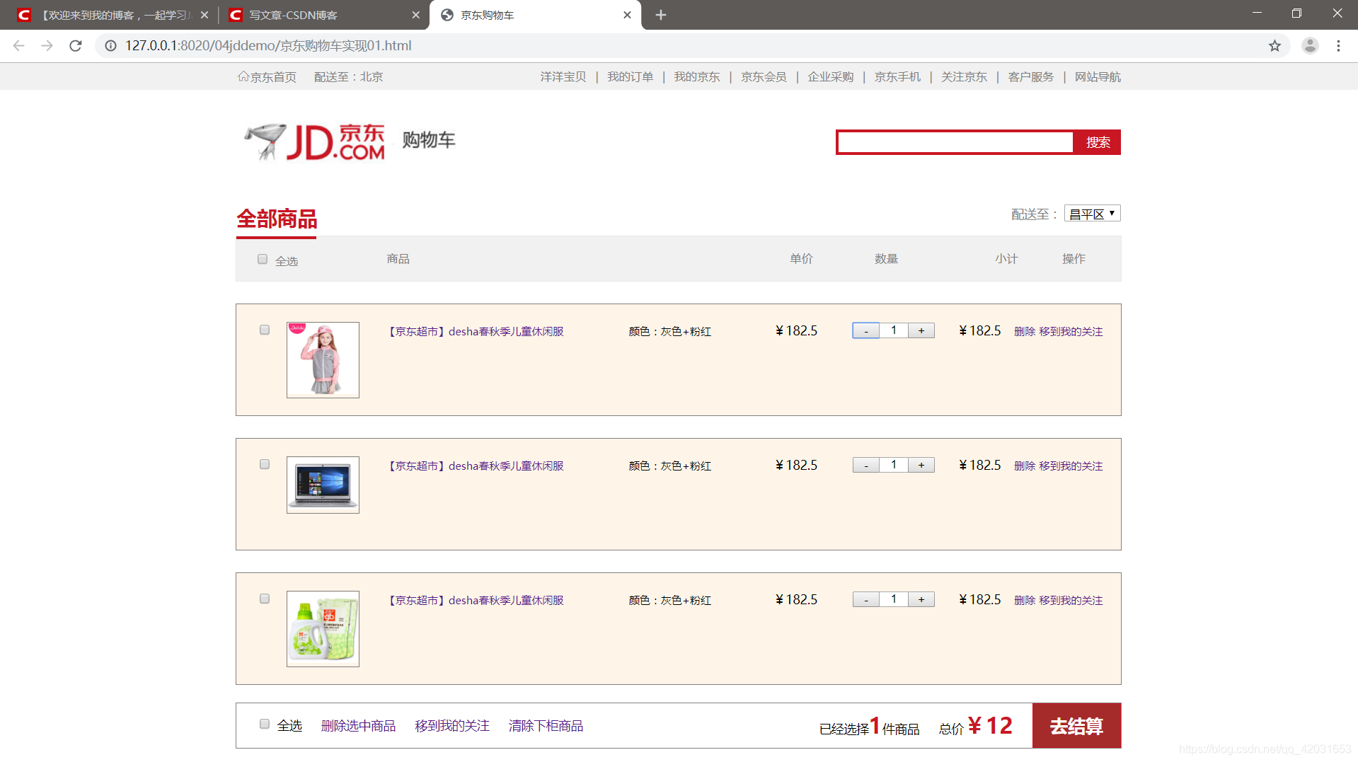Click quantity field of the laptop item

pyautogui.click(x=894, y=465)
